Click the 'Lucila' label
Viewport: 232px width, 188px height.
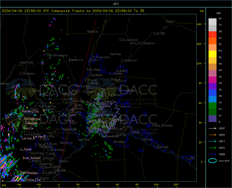point(29,128)
